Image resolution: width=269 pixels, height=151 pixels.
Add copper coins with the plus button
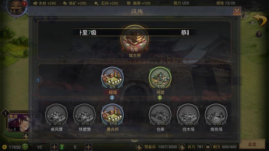(x=54, y=147)
